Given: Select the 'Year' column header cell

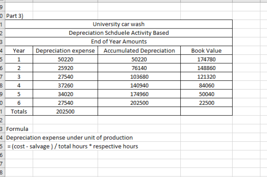Looking at the screenshot, I should click(x=19, y=50).
